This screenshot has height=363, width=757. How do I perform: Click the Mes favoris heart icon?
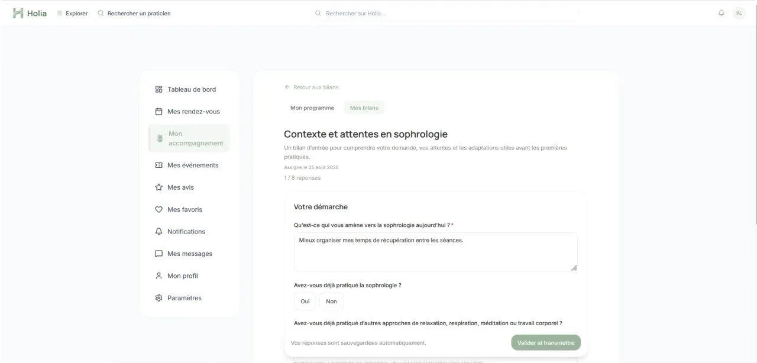(158, 209)
